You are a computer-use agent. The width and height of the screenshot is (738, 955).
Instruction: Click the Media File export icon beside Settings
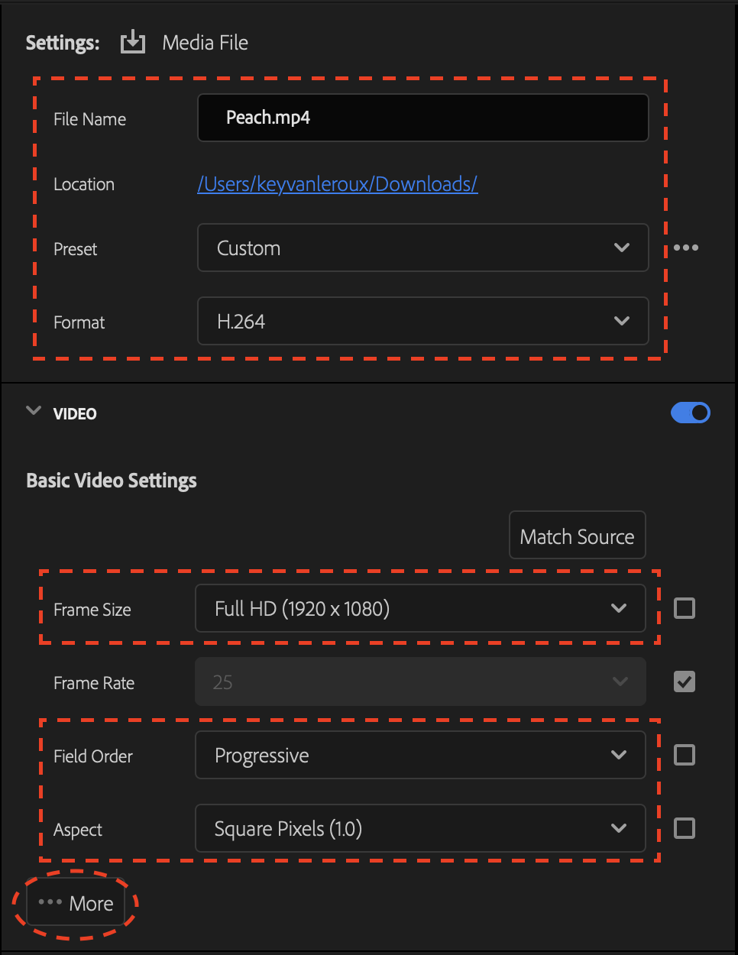click(x=132, y=42)
